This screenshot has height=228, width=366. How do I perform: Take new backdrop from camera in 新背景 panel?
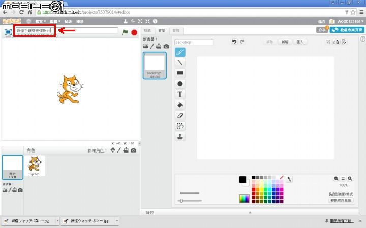pyautogui.click(x=166, y=46)
